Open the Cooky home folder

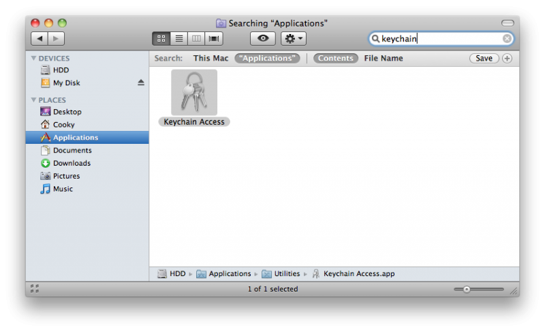coord(87,125)
